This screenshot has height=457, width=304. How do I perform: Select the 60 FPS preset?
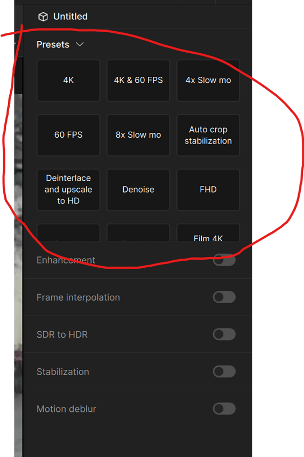pos(68,135)
